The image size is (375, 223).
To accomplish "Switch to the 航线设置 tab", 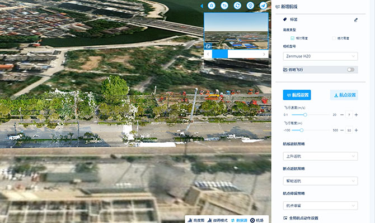I will coord(297,95).
